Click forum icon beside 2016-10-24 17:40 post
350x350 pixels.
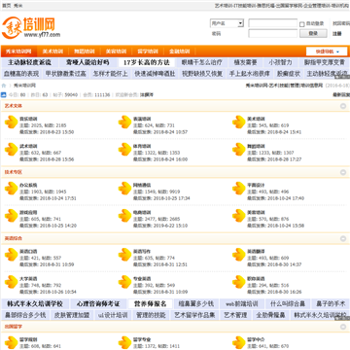[239, 189]
